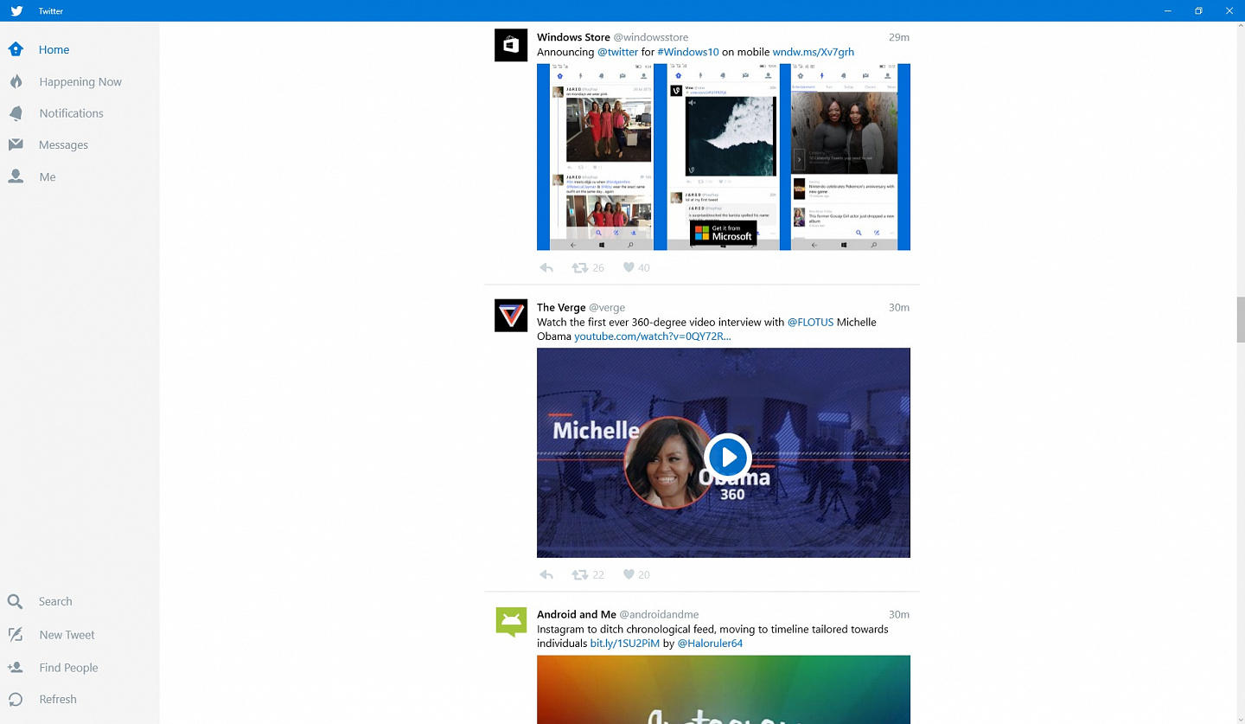Open the wndw.ms/Xv7grh link
This screenshot has height=724, width=1245.
814,52
